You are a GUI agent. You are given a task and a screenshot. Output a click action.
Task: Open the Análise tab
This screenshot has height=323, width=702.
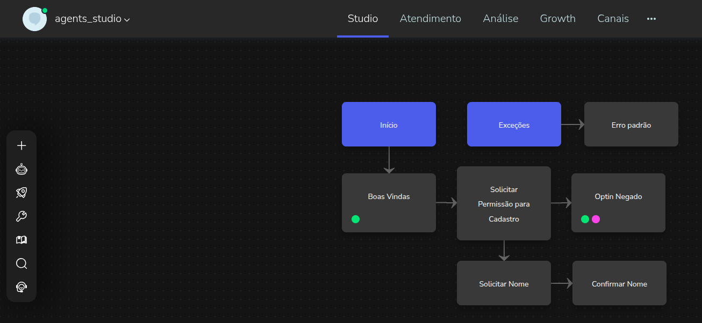tap(500, 19)
